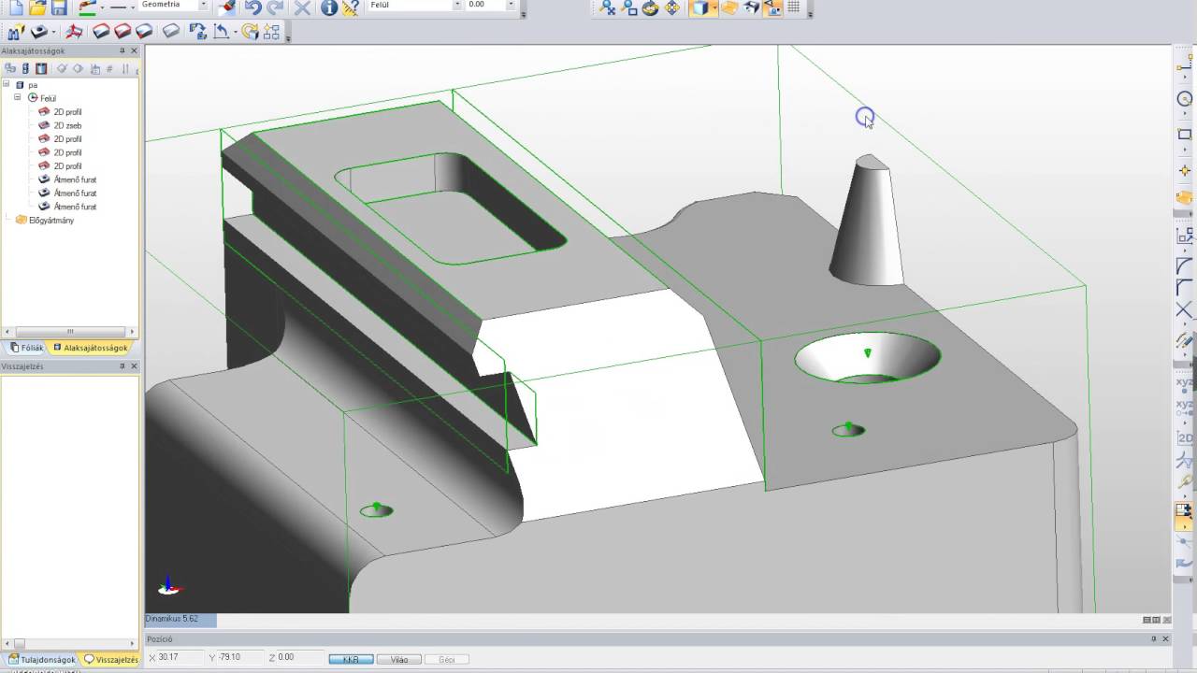Image resolution: width=1197 pixels, height=673 pixels.
Task: Open the Tulajdonságok tab
Action: (41, 659)
